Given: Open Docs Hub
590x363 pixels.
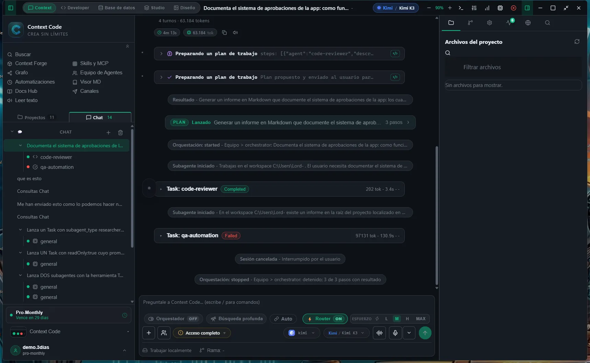Looking at the screenshot, I should coord(22,91).
